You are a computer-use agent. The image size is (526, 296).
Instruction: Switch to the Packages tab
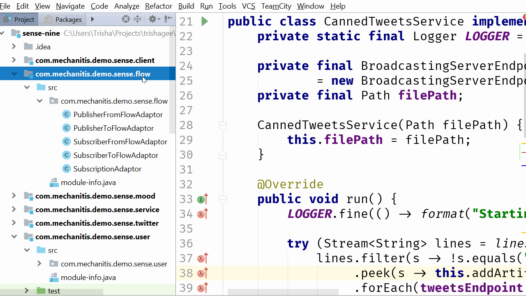coord(62,19)
